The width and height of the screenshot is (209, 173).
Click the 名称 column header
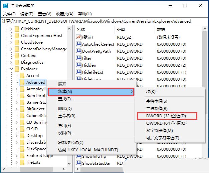pos(94,29)
